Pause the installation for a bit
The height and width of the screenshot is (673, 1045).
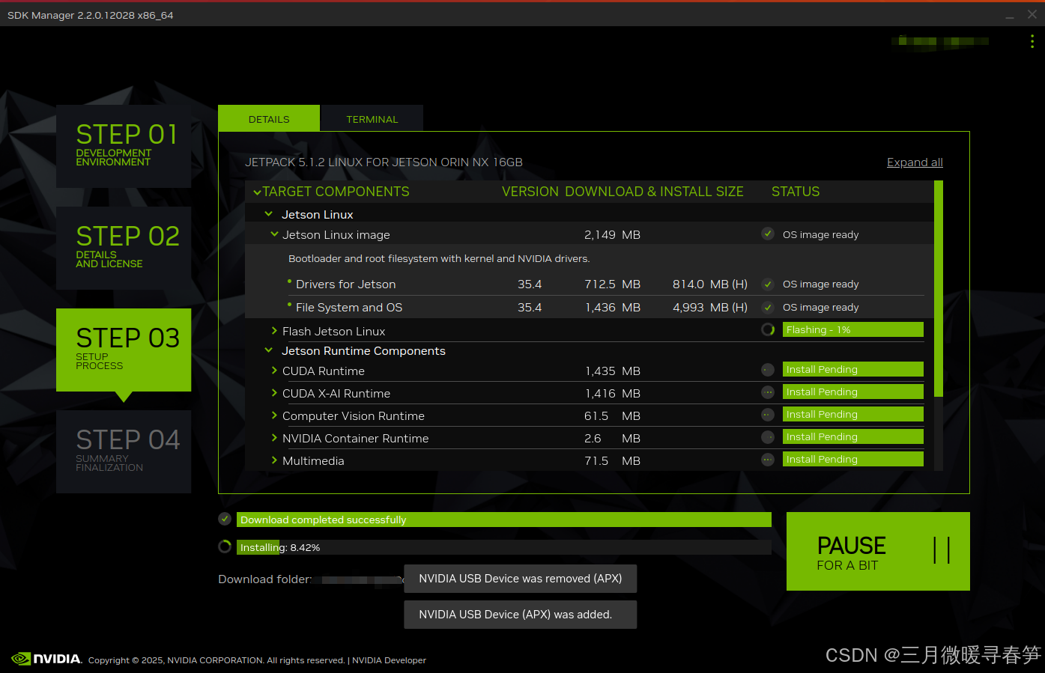(878, 551)
